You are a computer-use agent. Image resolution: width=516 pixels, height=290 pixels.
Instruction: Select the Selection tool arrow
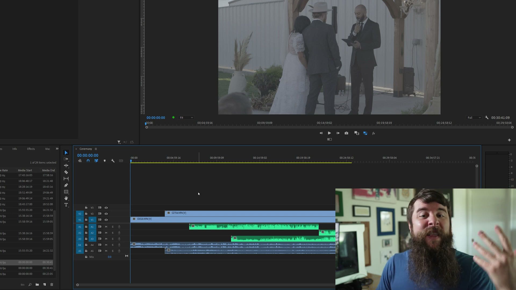coord(66,153)
